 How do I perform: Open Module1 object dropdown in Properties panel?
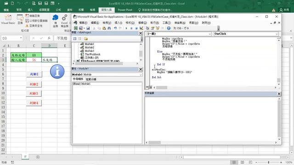(x=141, y=75)
